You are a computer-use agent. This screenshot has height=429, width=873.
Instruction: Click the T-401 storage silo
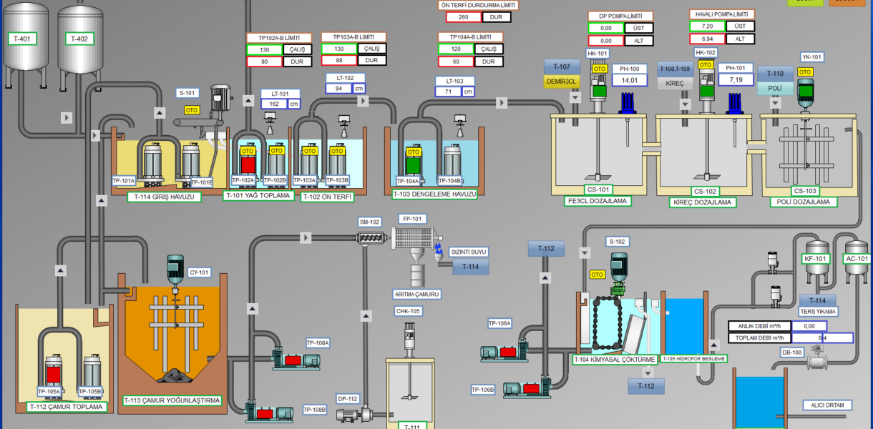coord(25,39)
